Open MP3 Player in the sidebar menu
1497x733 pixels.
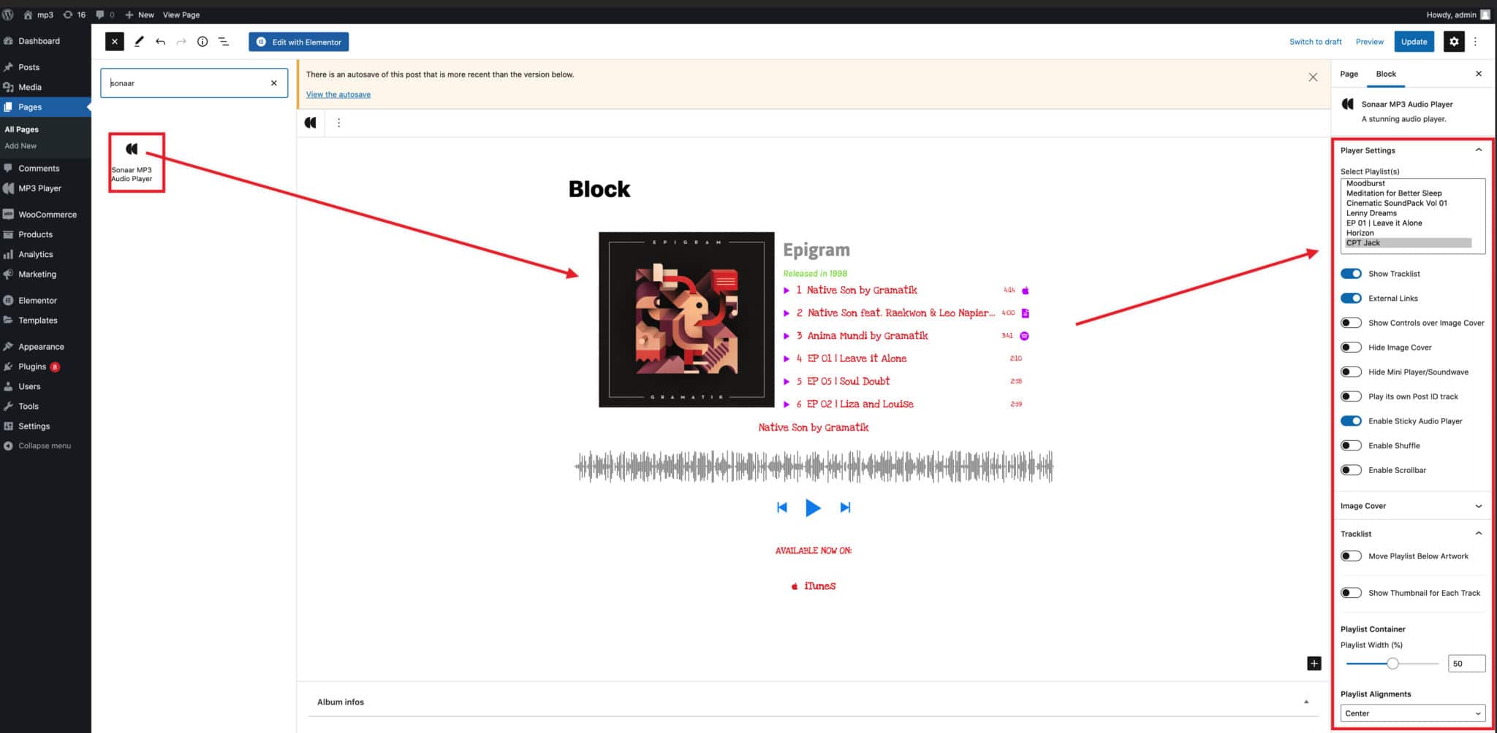coord(39,188)
